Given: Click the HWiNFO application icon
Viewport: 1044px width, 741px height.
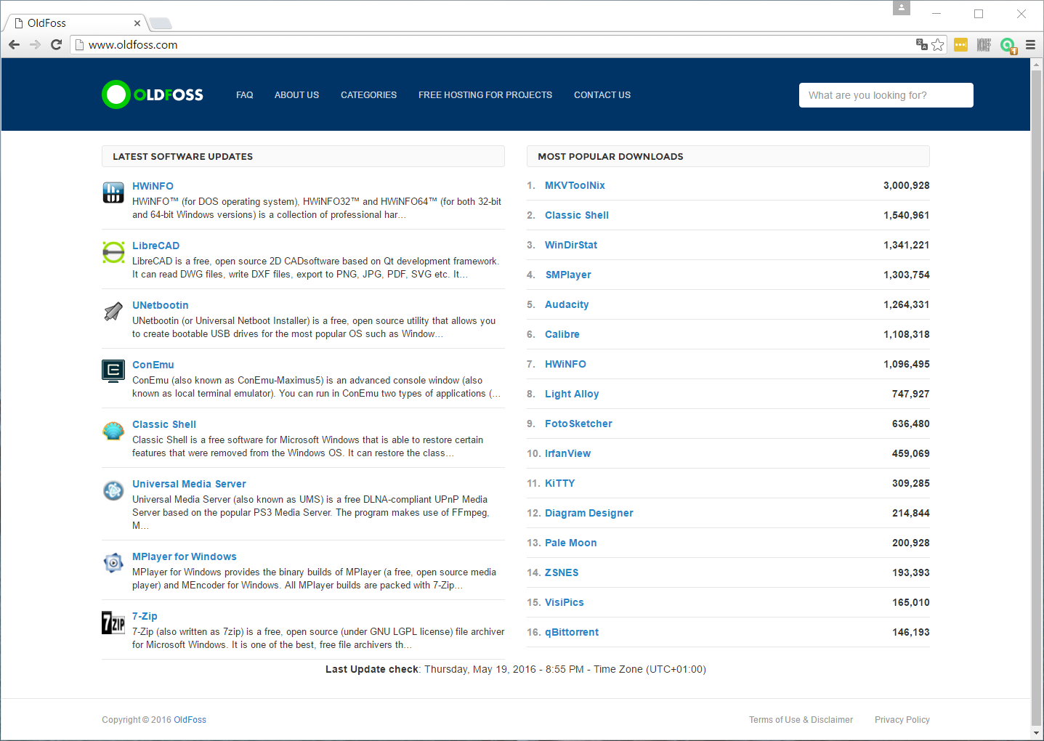Looking at the screenshot, I should 113,193.
